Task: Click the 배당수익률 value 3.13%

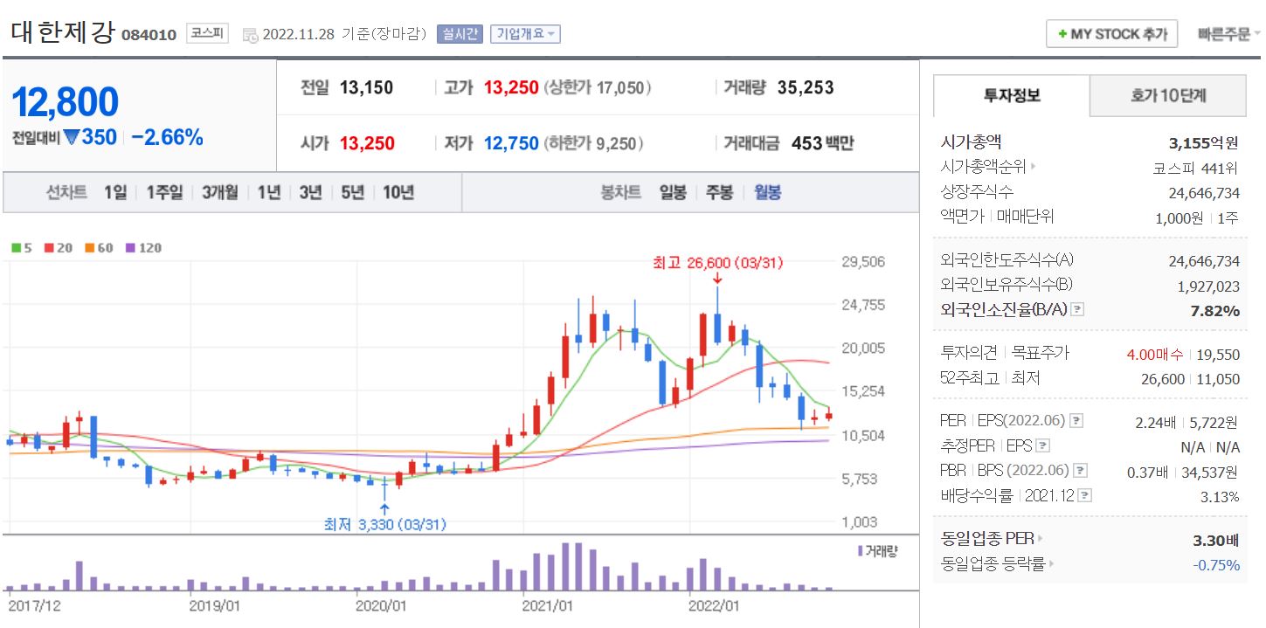Action: coord(1220,496)
